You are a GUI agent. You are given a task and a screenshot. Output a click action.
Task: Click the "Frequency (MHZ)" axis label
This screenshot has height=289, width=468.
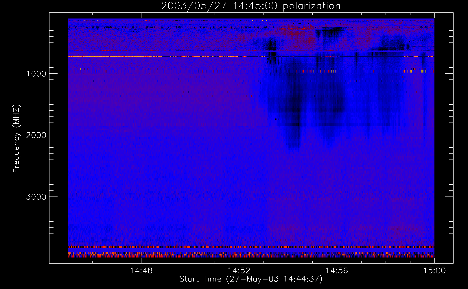point(17,139)
